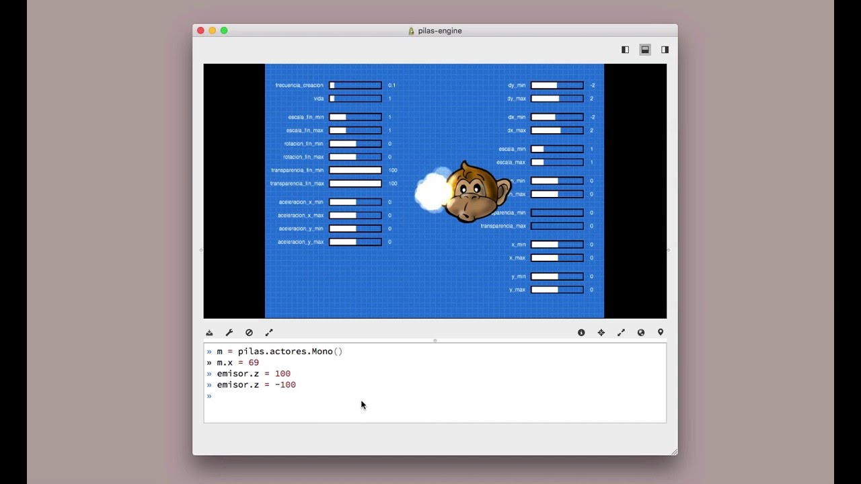Adjust the dy_max slider
The width and height of the screenshot is (861, 484).
[x=557, y=99]
